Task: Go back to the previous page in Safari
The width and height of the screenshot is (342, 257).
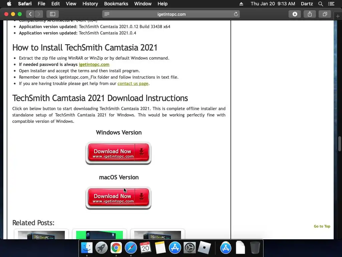Action: point(30,14)
